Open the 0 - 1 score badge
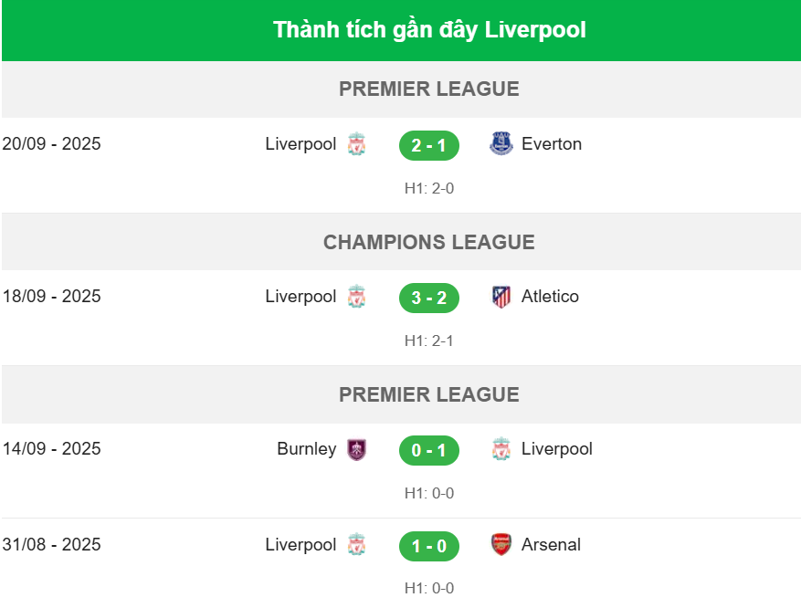This screenshot has height=608, width=801. tap(429, 450)
